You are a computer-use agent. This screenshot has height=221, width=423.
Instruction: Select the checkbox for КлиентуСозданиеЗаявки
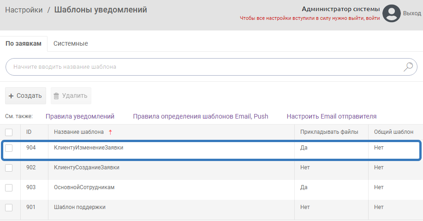(9, 168)
